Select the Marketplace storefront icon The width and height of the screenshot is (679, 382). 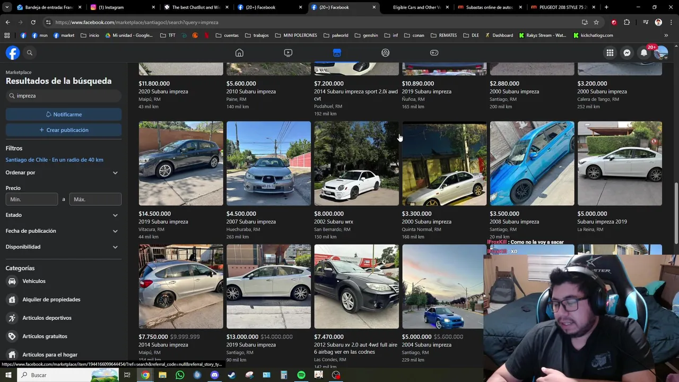pos(337,53)
